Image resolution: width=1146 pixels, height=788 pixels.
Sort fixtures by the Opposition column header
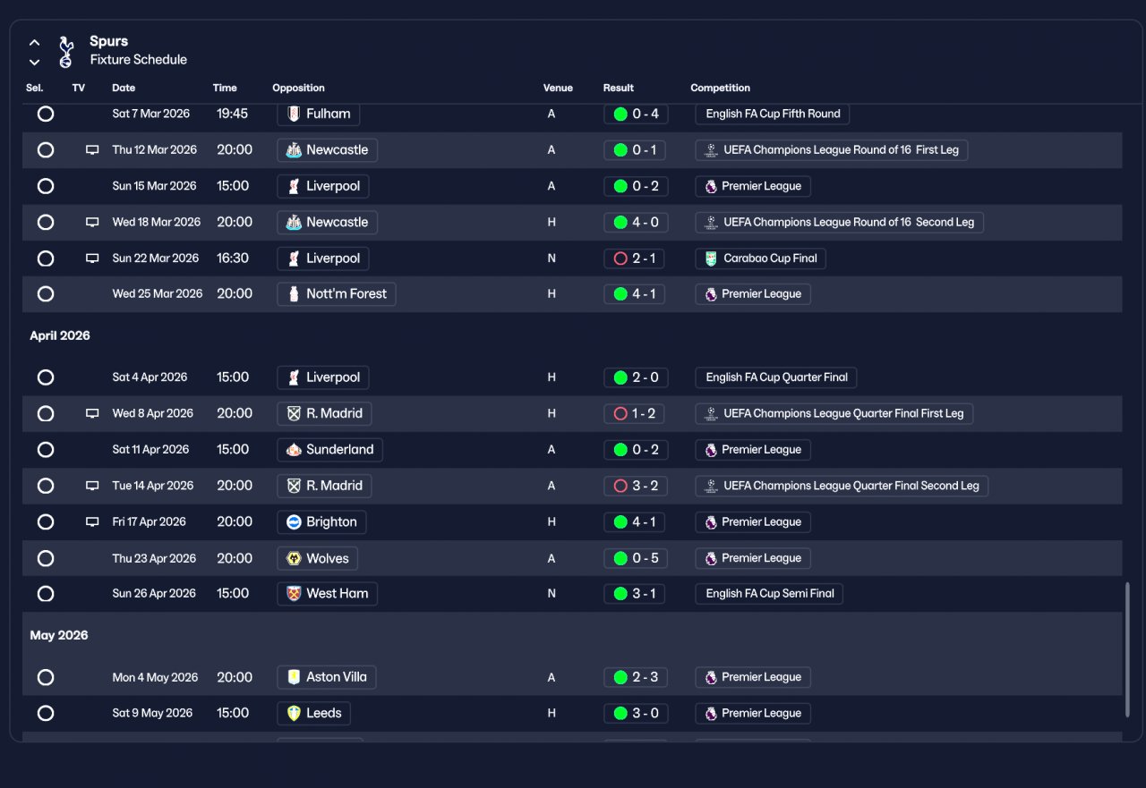pyautogui.click(x=298, y=88)
